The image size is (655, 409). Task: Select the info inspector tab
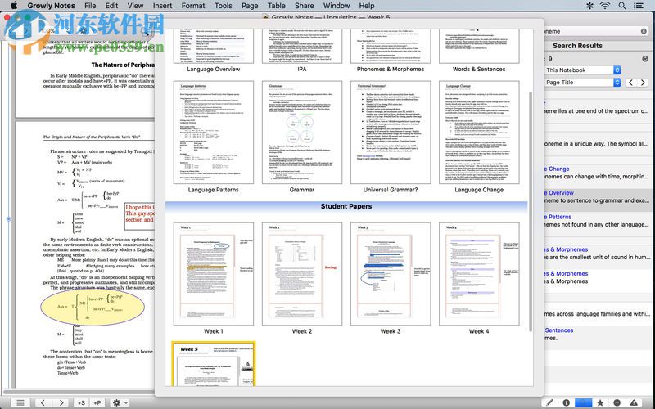(x=567, y=402)
